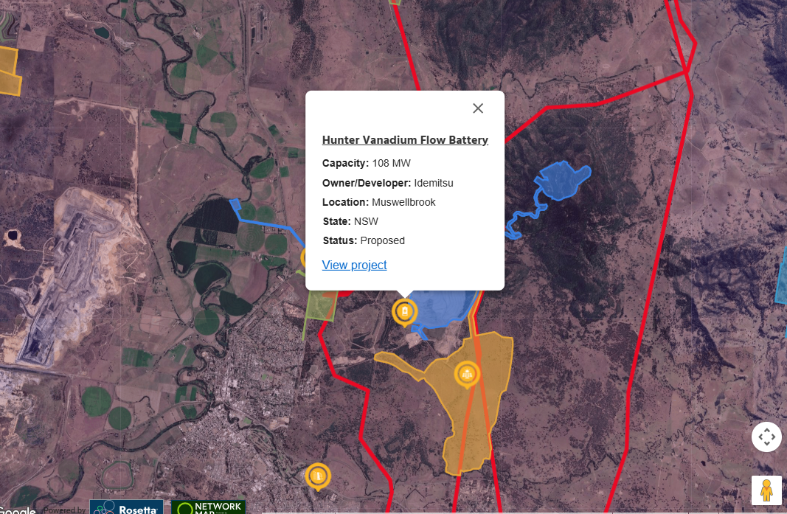Viewport: 787px width, 514px height.
Task: Click the yellow polygon at left map edge
Action: 9,70
